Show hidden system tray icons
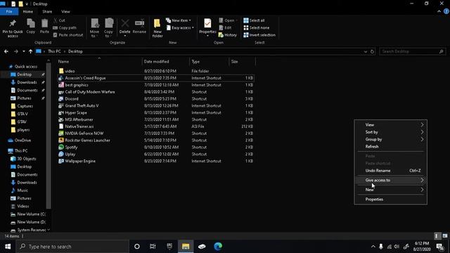 coord(373,247)
